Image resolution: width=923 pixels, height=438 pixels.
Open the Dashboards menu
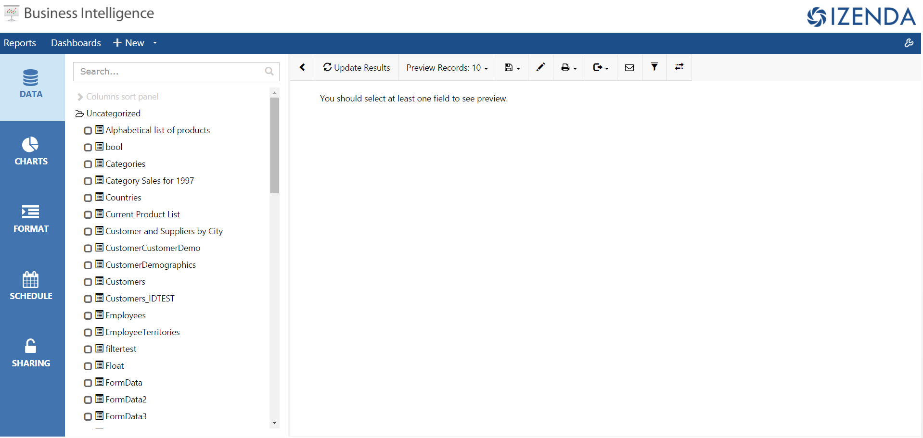coord(76,43)
